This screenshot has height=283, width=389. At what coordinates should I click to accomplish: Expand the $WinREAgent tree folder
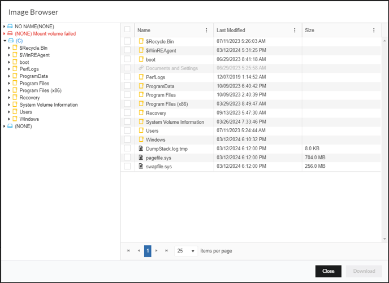(9, 55)
